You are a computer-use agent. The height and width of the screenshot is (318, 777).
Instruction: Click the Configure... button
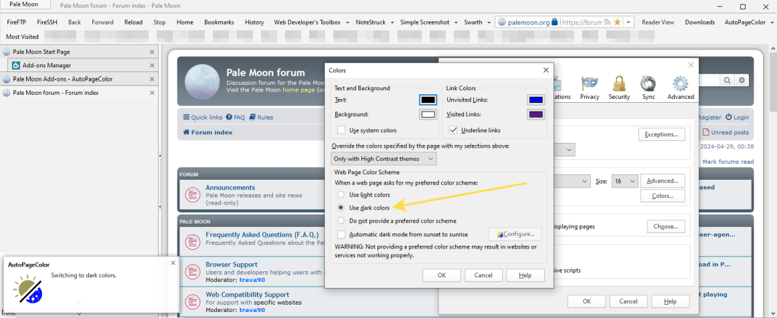[515, 234]
